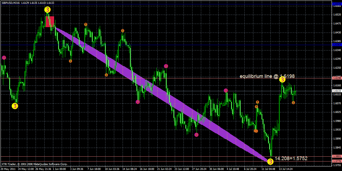Click the '14.208=1.5752' text label
The image size is (342, 171).
[x=291, y=159]
